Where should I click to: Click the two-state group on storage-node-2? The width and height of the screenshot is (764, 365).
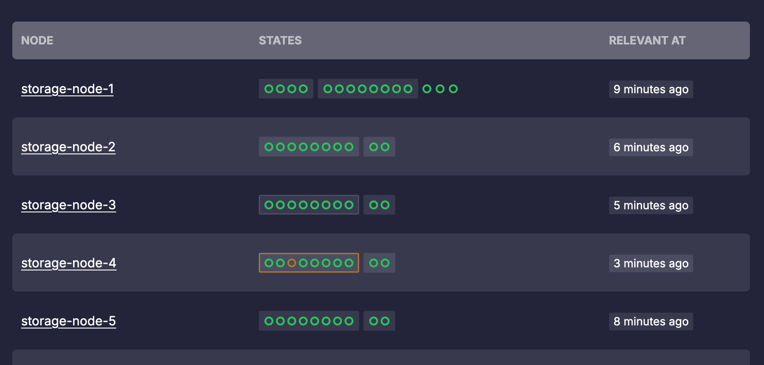coord(379,147)
